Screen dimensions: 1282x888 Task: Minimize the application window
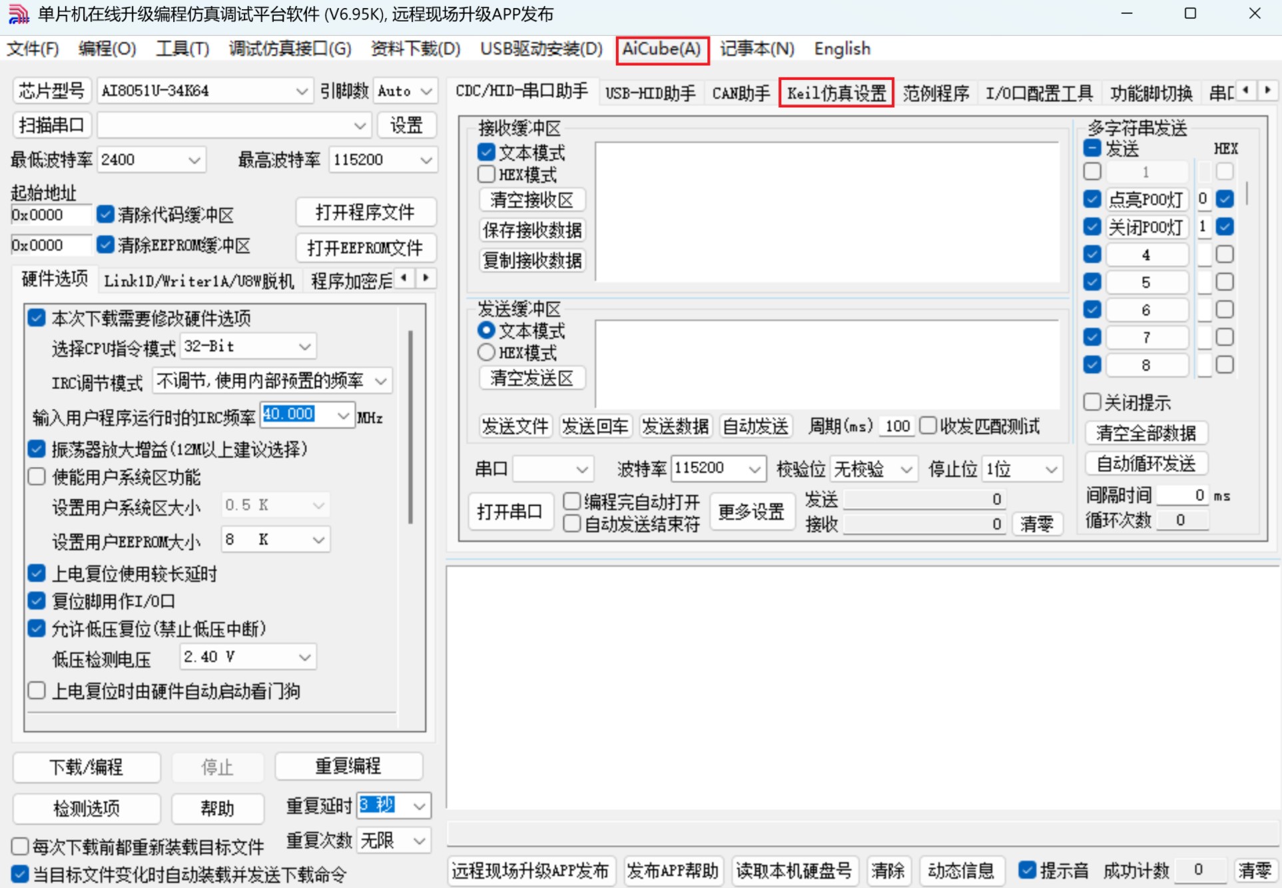click(x=1127, y=14)
